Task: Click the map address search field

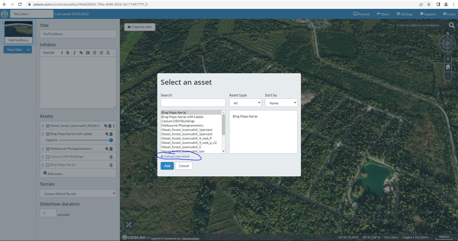Action: (x=421, y=25)
